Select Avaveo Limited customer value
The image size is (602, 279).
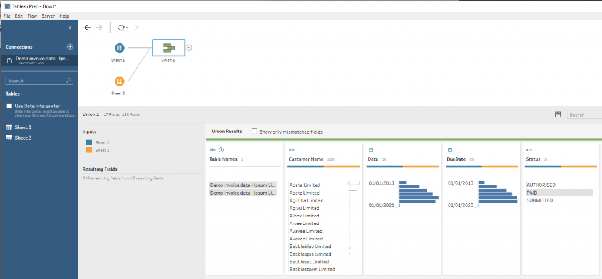click(x=306, y=239)
